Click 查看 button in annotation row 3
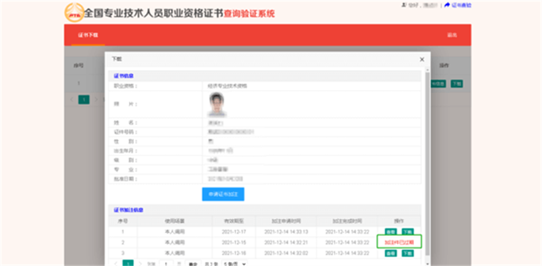 pyautogui.click(x=391, y=253)
